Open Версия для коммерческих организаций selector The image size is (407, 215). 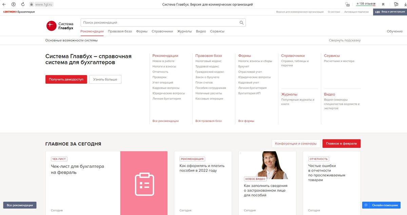[x=300, y=12]
